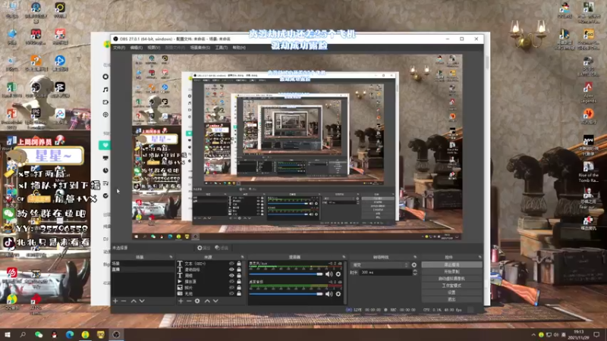Remove the selected source with the minus icon
This screenshot has width=607, height=341.
189,301
